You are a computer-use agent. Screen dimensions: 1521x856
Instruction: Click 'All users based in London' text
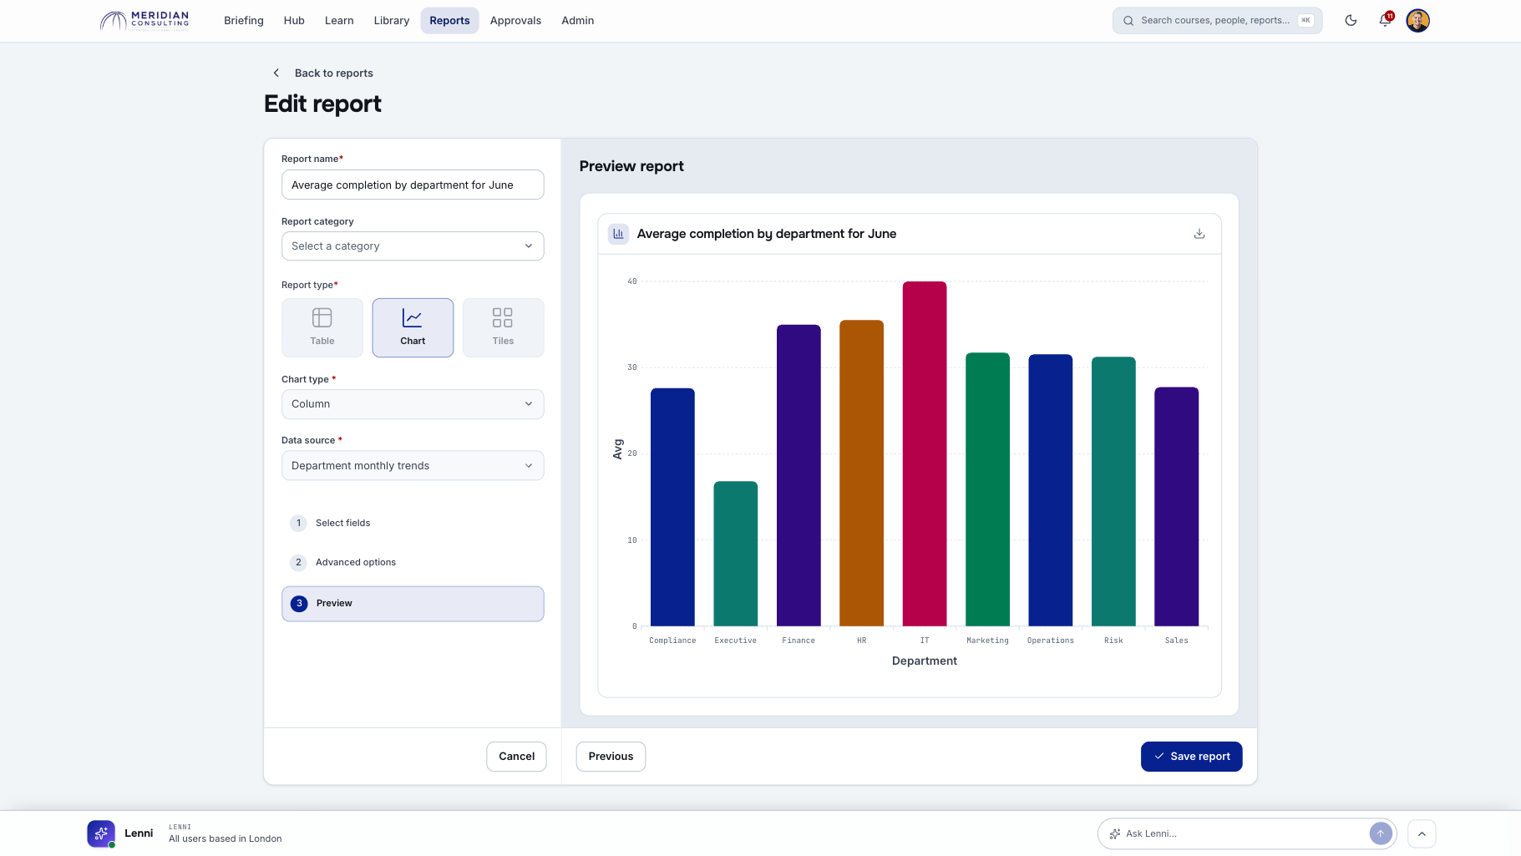(226, 838)
